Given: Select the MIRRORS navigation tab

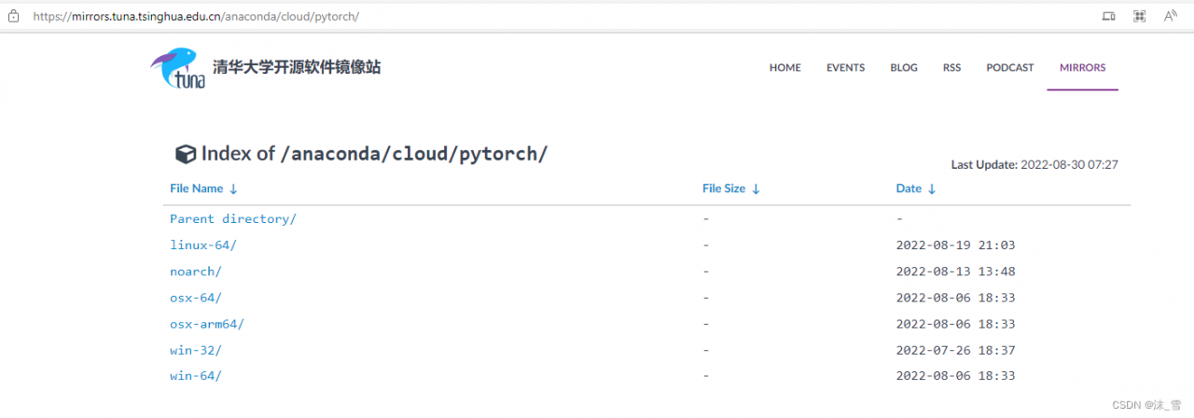Looking at the screenshot, I should coord(1082,68).
